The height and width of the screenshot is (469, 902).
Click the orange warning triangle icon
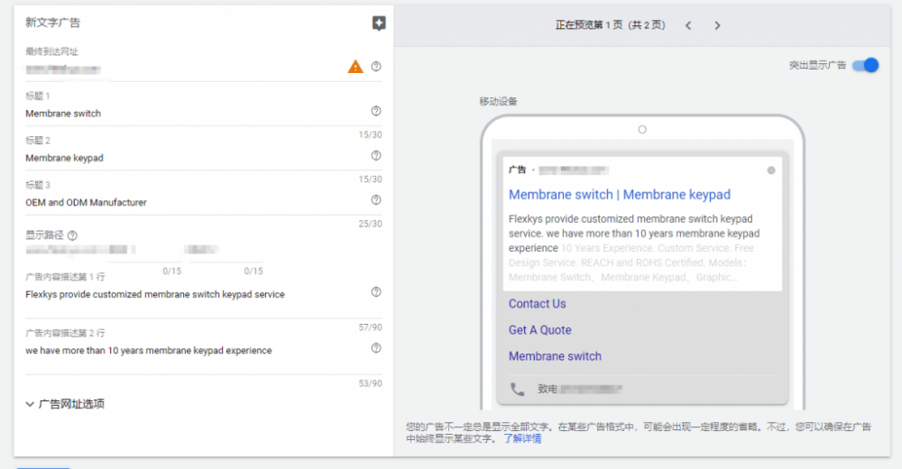pos(355,67)
